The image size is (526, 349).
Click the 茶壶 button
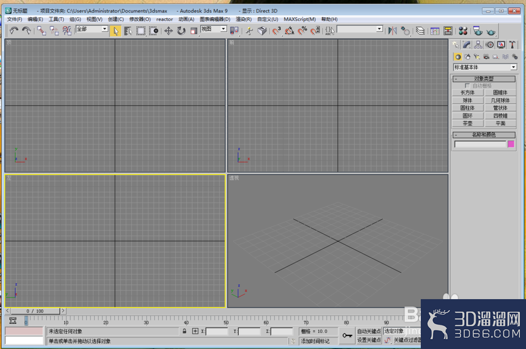(x=468, y=123)
